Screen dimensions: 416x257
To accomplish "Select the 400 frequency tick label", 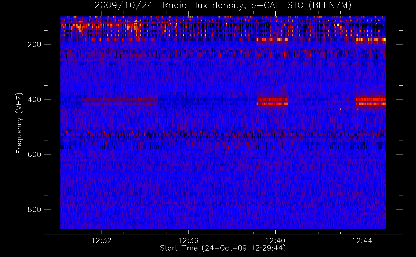I will click(34, 99).
